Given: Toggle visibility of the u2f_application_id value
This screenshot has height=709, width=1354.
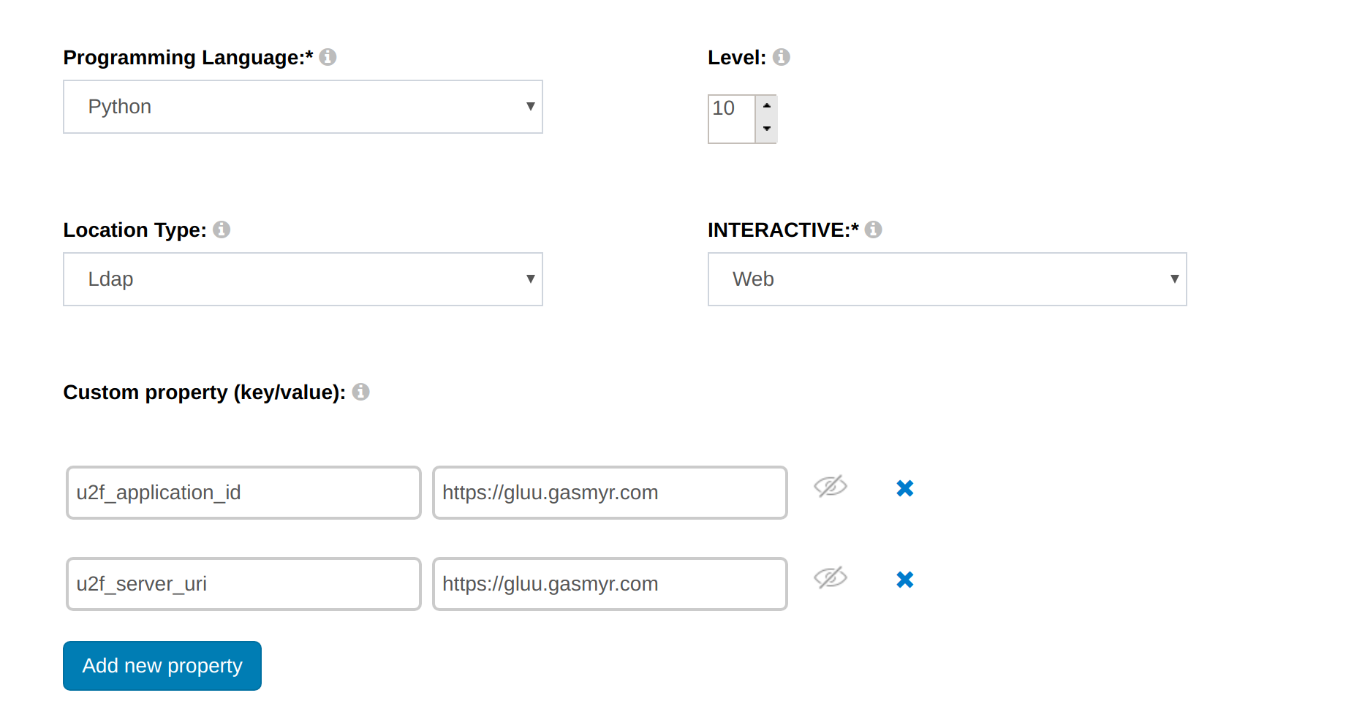Looking at the screenshot, I should point(831,485).
